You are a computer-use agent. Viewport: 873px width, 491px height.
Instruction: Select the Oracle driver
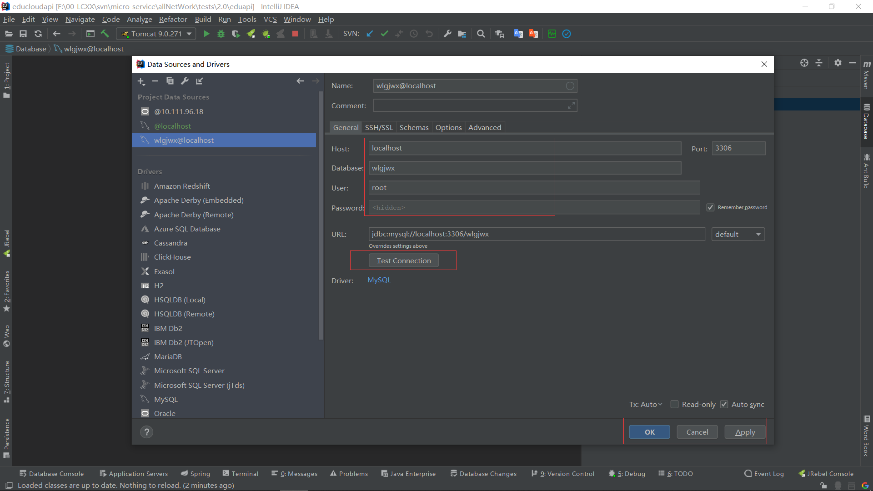point(164,413)
